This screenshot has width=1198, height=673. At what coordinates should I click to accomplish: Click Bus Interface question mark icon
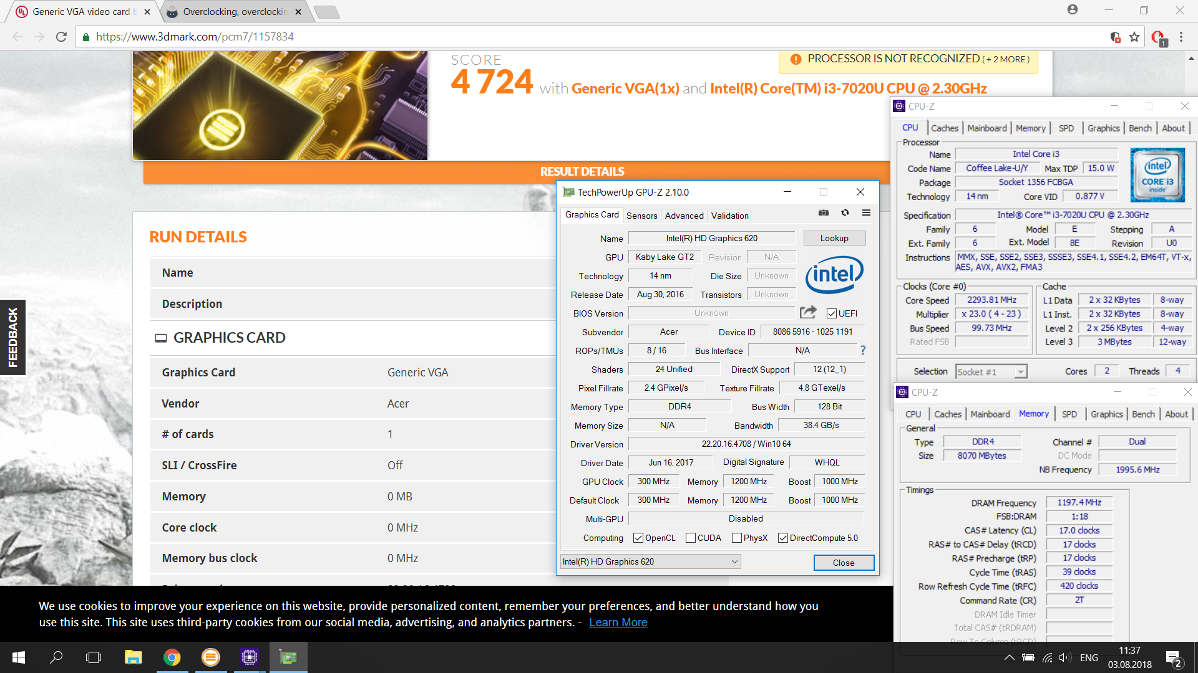pos(863,350)
